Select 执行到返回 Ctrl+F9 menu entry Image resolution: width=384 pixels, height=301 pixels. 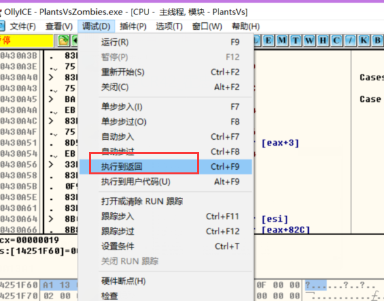coord(166,166)
